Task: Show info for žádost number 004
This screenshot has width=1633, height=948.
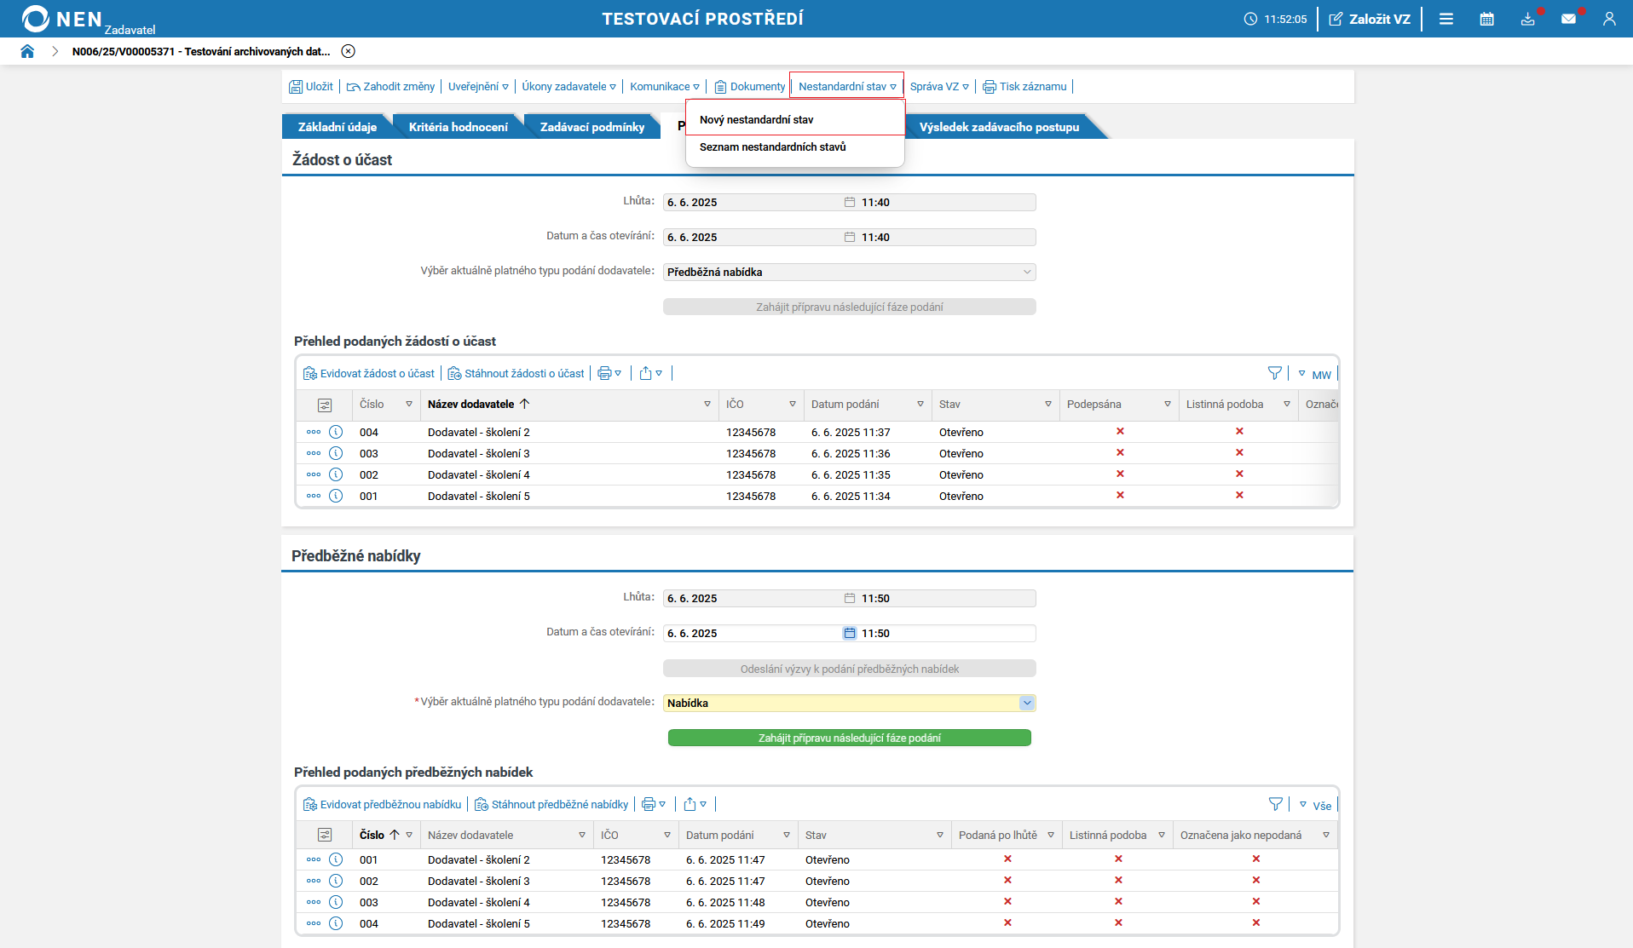Action: [x=336, y=432]
